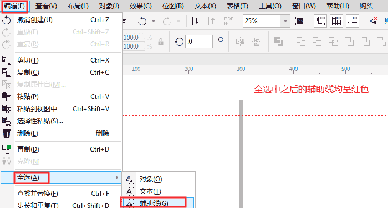Click the export (up arrow) toolbar icon
This screenshot has height=208, width=388.
click(x=213, y=21)
